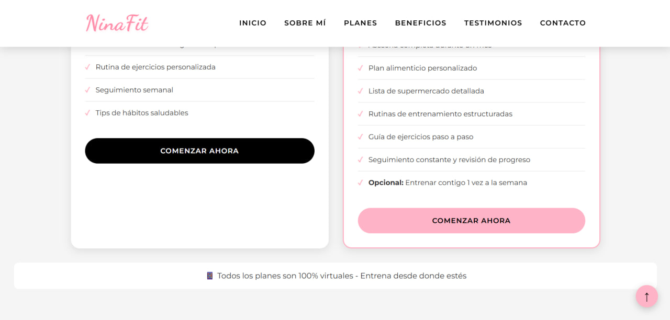The height and width of the screenshot is (320, 670).
Task: Click the building emoji next to virtual plans notice
Action: tap(210, 276)
